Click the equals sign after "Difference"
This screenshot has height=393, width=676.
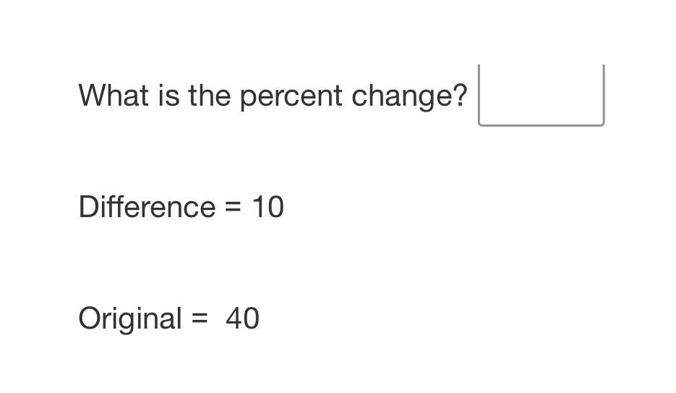tap(232, 208)
